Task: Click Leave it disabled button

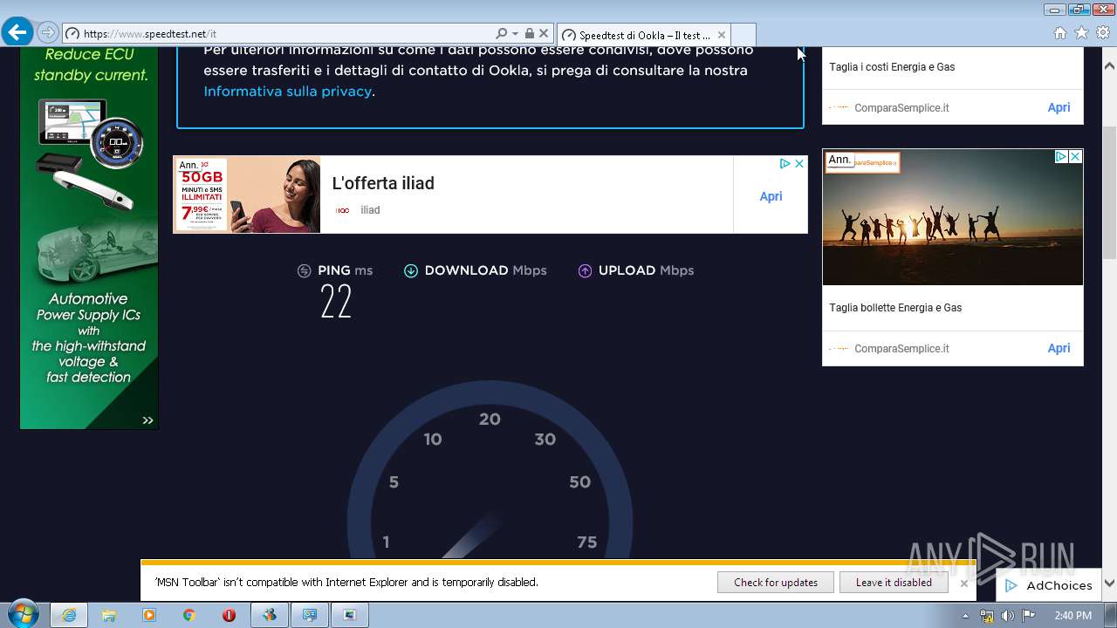Action: [894, 583]
